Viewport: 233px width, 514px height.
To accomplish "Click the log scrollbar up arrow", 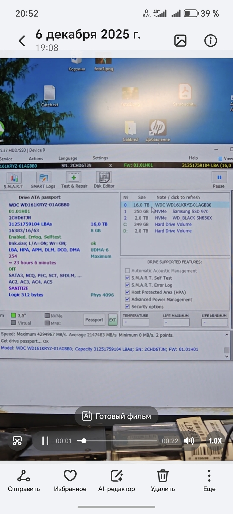I will [227, 335].
